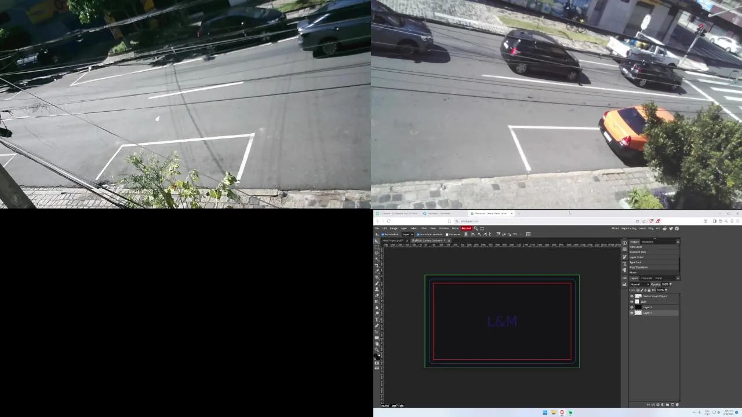Open the Learn link

(642, 228)
